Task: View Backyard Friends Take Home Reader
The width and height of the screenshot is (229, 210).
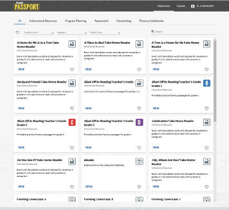Action: [x=21, y=108]
